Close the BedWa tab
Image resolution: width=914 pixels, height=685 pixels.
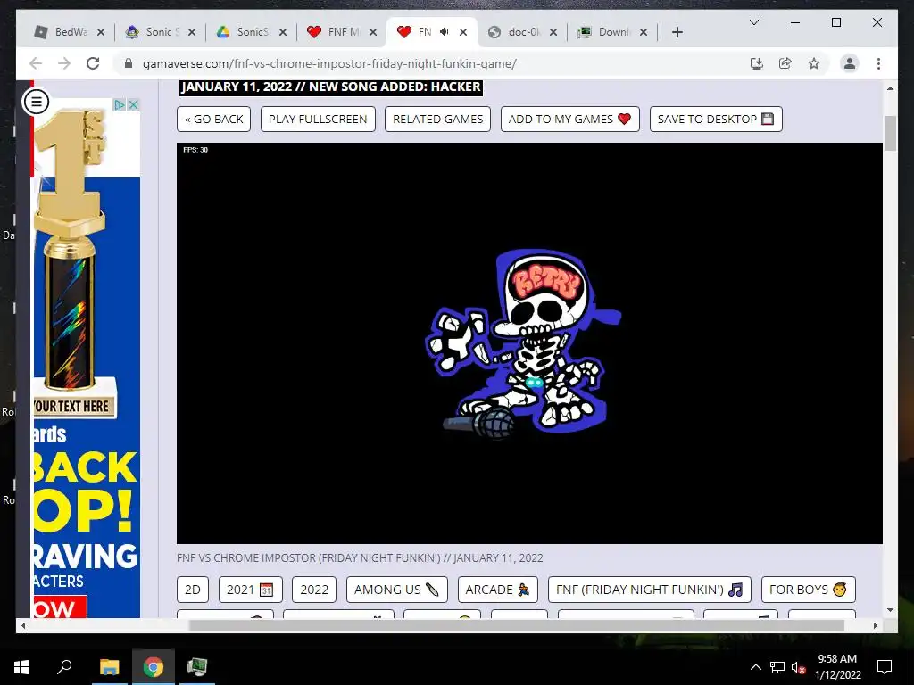click(x=101, y=32)
